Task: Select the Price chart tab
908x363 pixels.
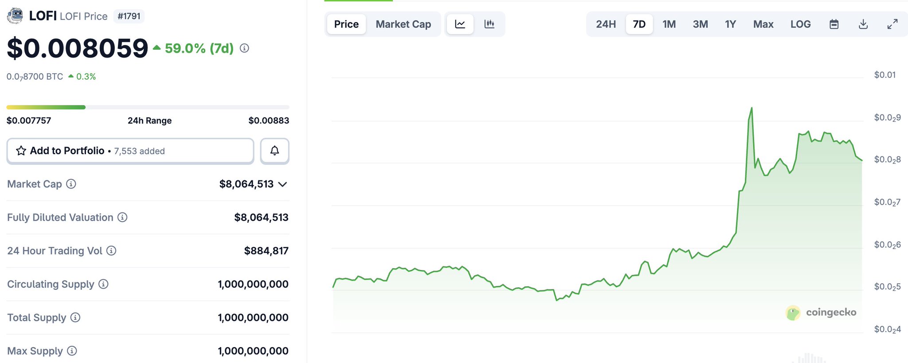Action: pos(346,24)
